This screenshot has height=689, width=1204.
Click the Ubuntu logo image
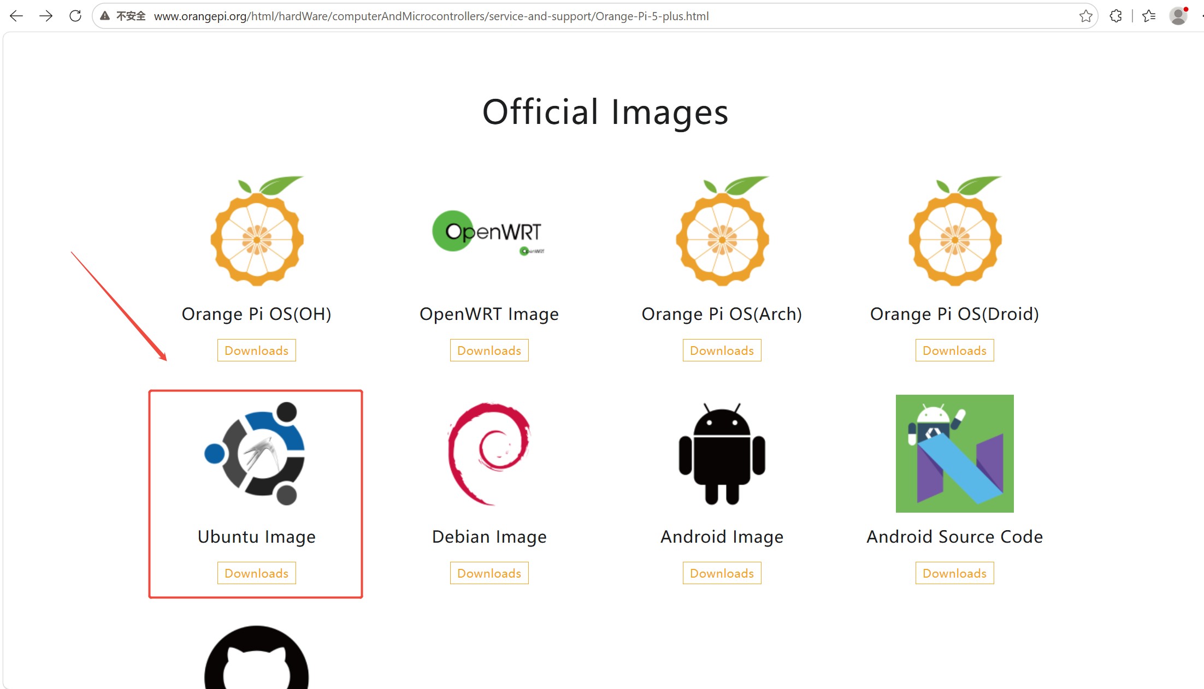coord(255,454)
